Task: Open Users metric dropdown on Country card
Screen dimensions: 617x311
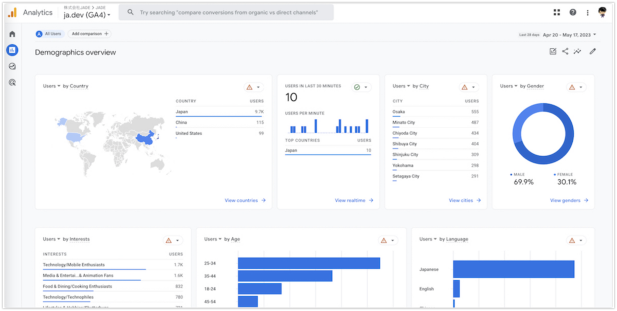Action: tap(52, 86)
